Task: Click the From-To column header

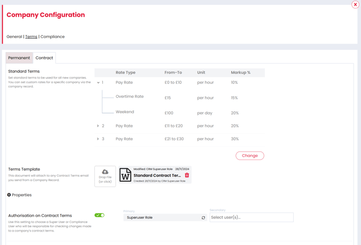Action: [173, 73]
